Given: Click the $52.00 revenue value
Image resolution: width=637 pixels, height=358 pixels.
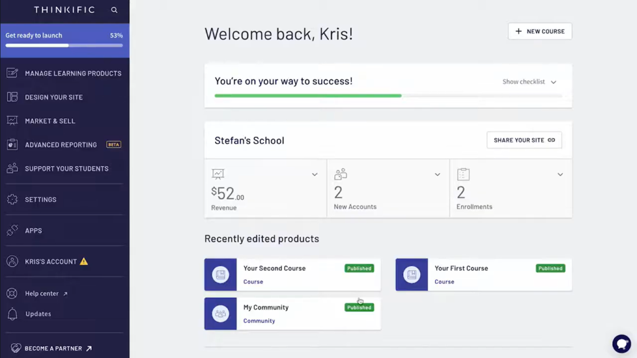Looking at the screenshot, I should click(228, 193).
